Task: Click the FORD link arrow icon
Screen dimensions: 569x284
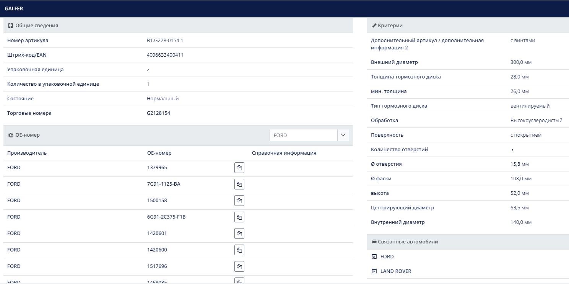Action: 374,256
